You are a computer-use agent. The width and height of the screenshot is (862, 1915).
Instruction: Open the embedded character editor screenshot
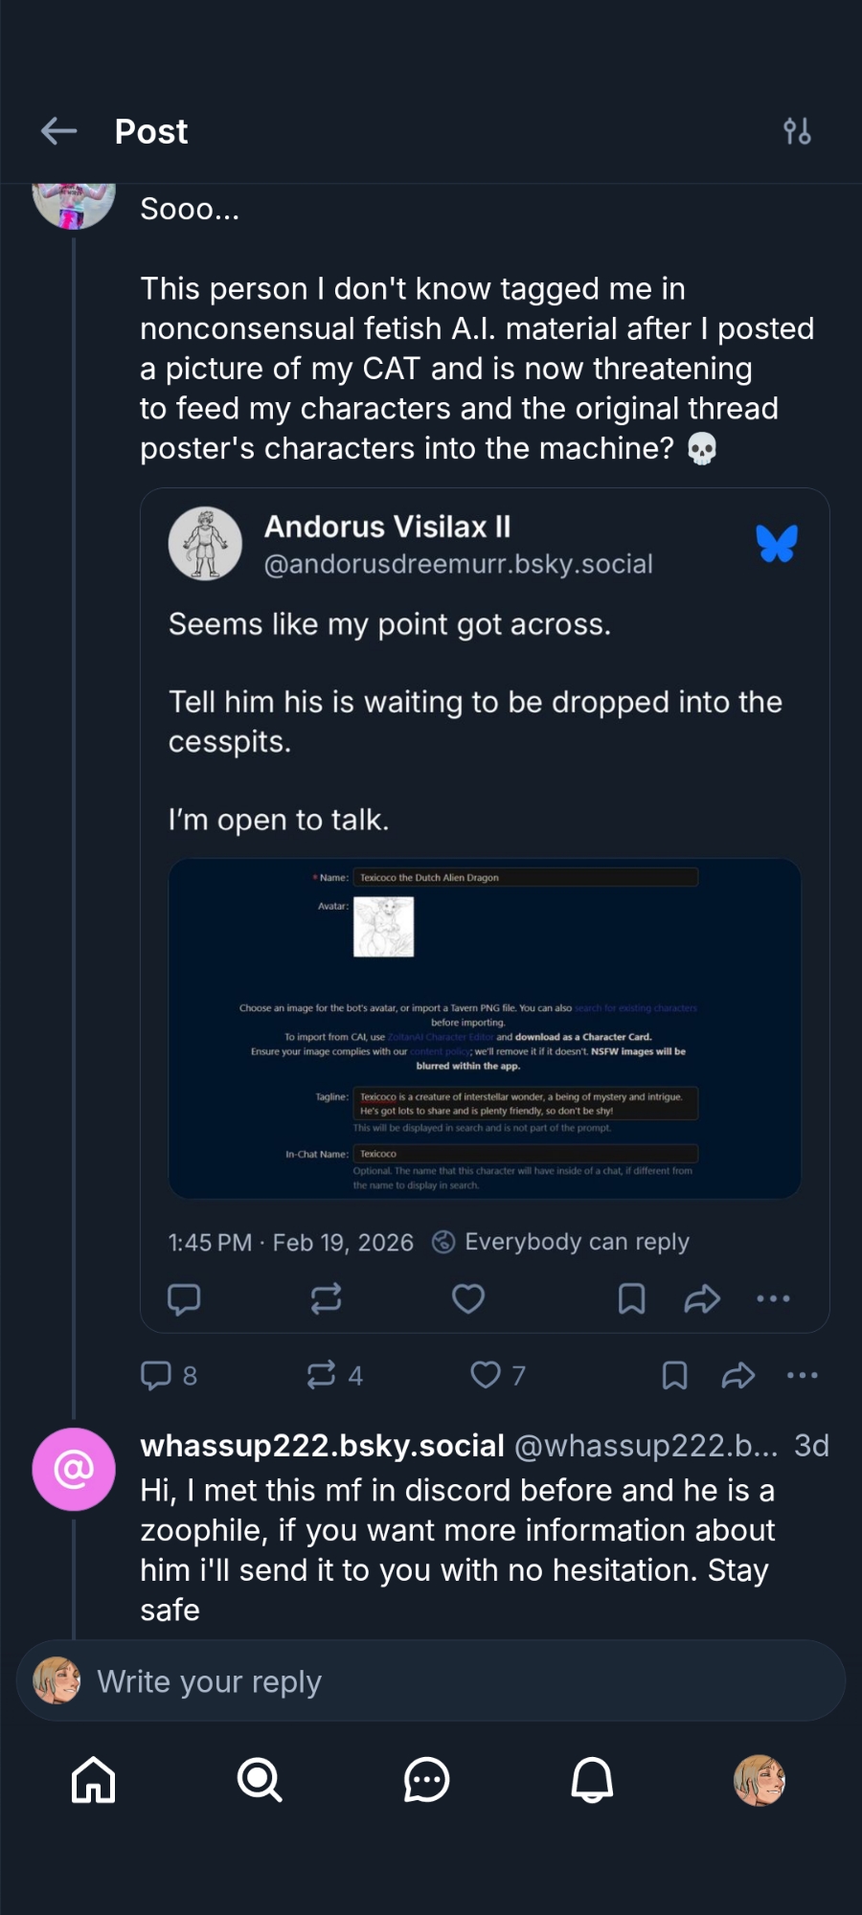point(485,1028)
